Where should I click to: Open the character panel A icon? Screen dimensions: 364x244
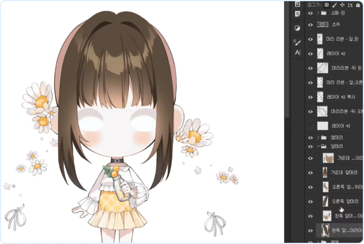tap(298, 52)
